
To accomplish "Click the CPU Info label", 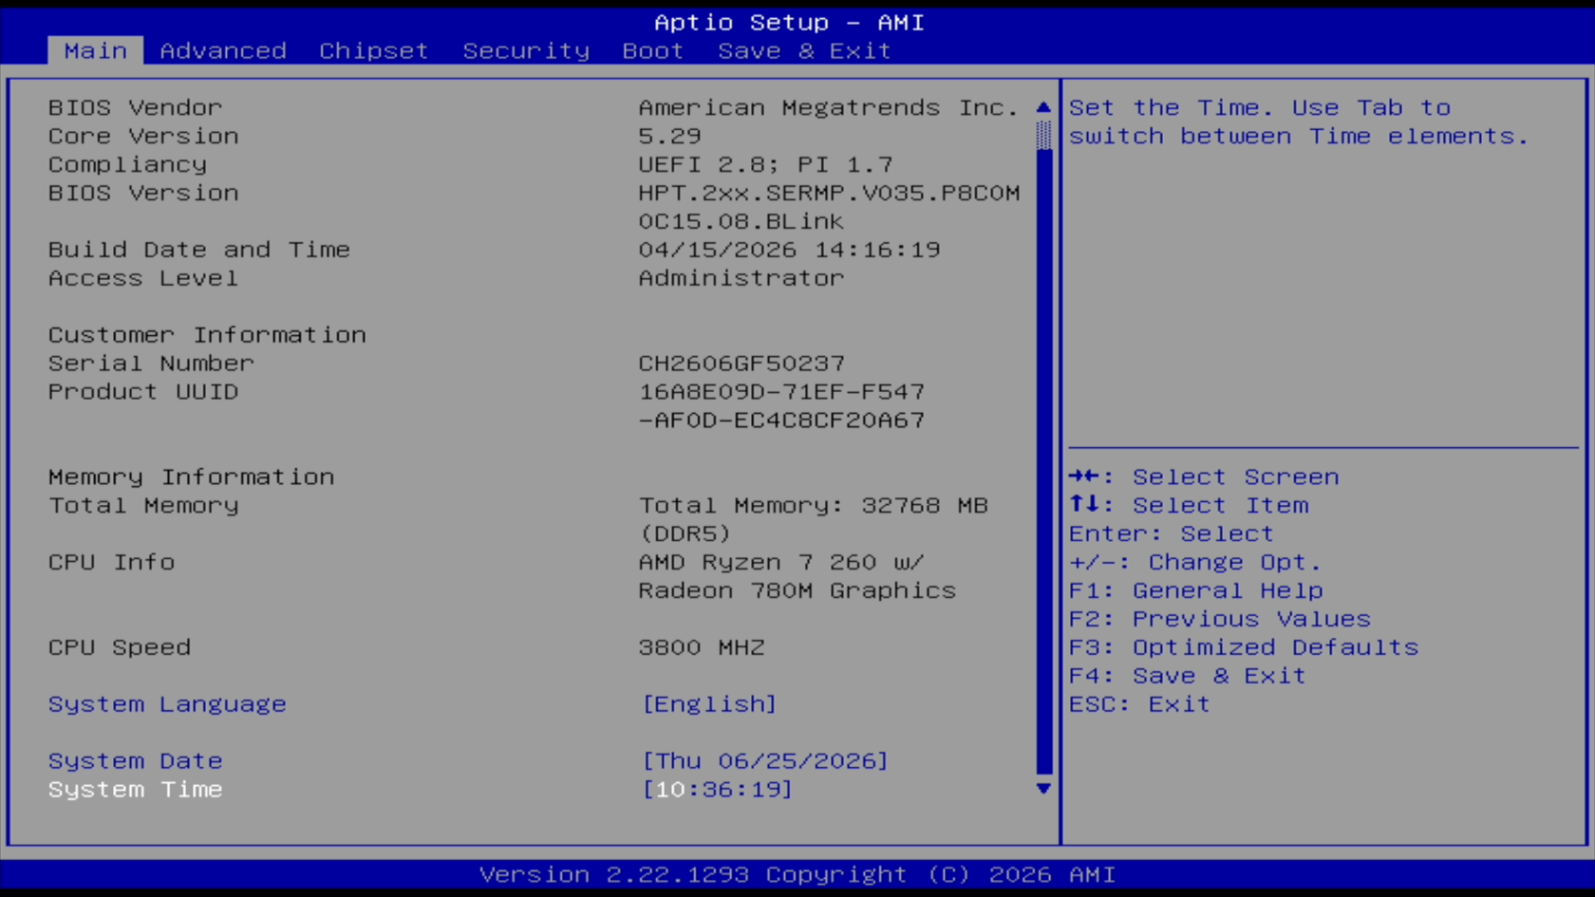I will 111,562.
